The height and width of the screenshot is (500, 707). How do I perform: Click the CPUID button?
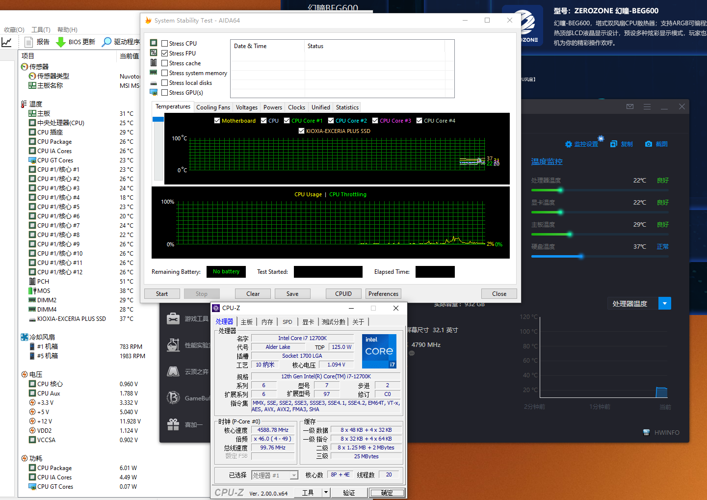343,294
